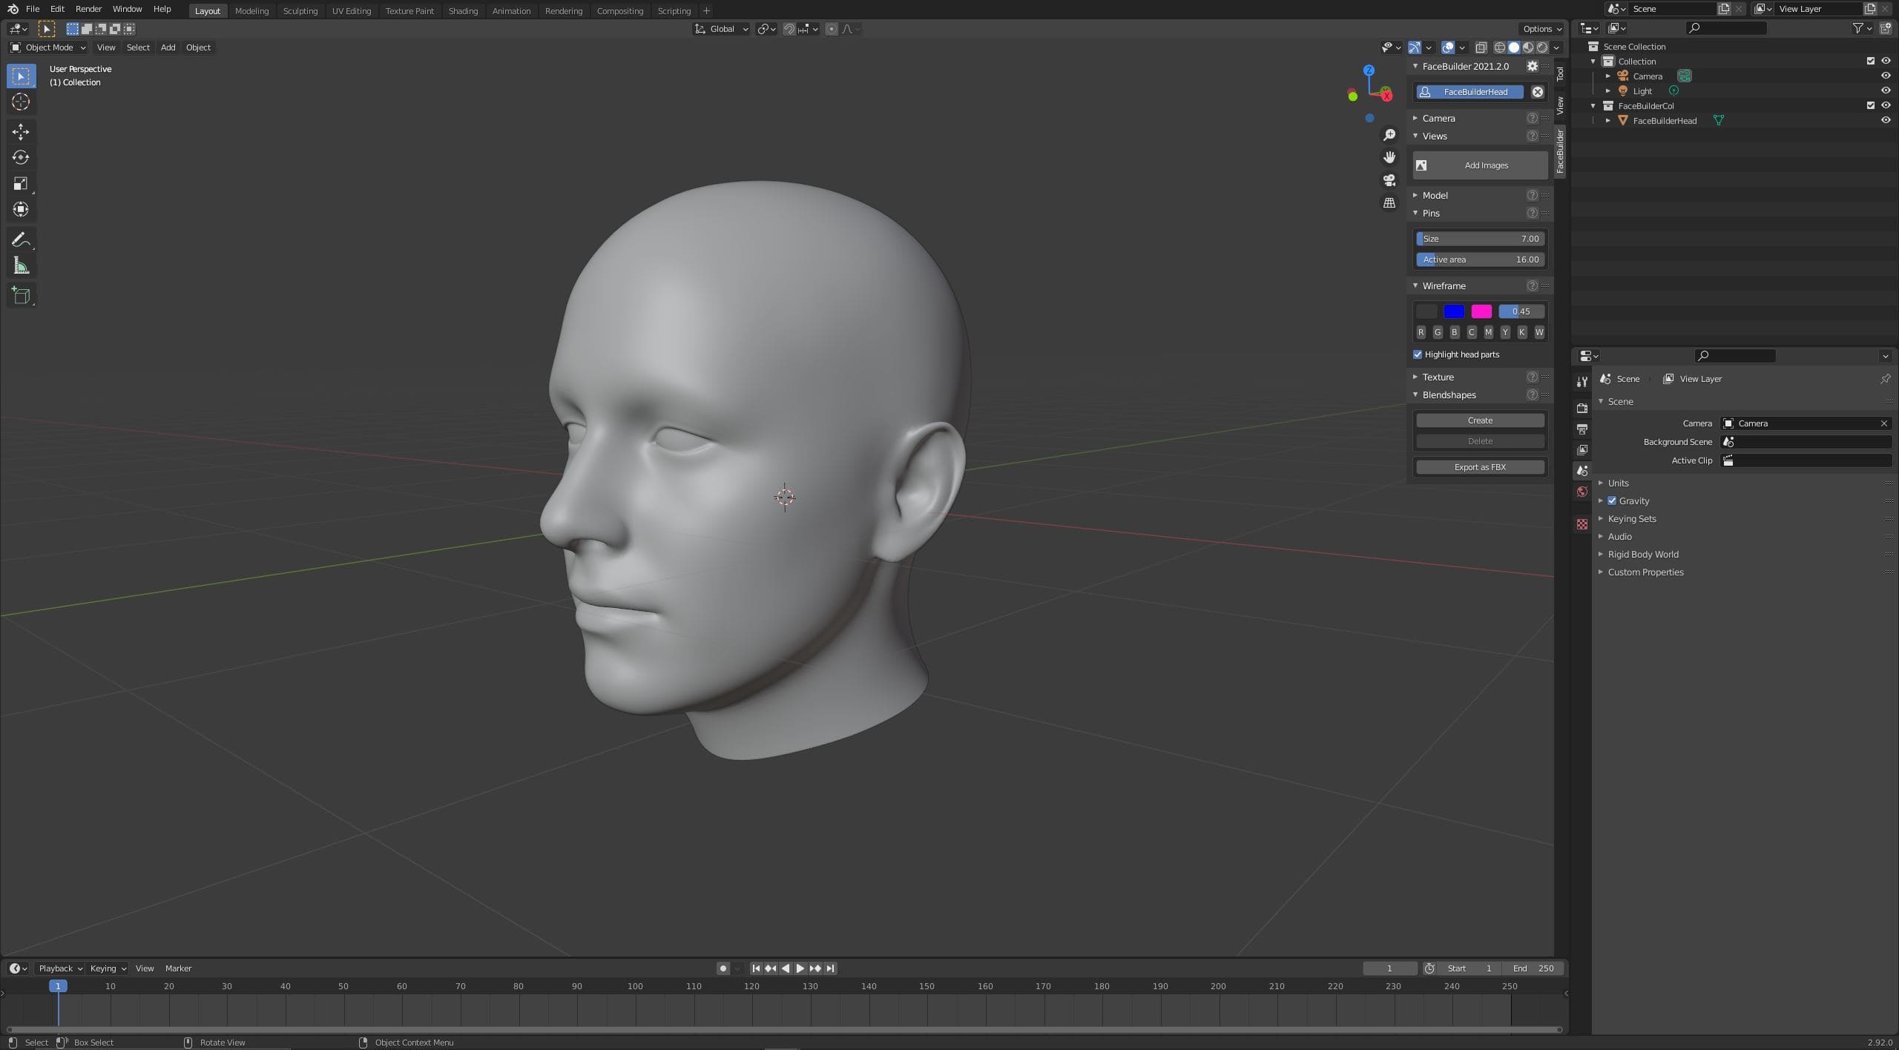1899x1050 pixels.
Task: Click Create blendshapes button
Action: tap(1480, 420)
